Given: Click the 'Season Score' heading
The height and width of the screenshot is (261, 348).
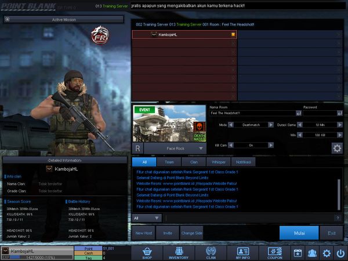Looking at the screenshot, I should coord(19,201).
